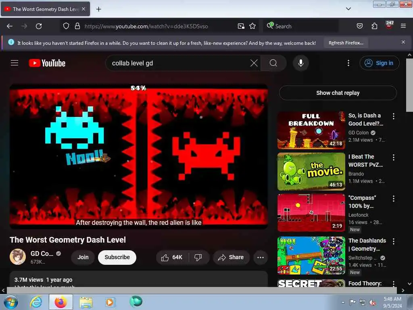Click Refresh Firefox button
Image resolution: width=413 pixels, height=310 pixels.
point(346,43)
